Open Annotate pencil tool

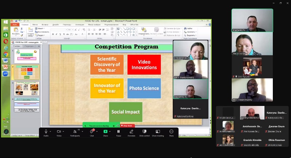point(131,133)
